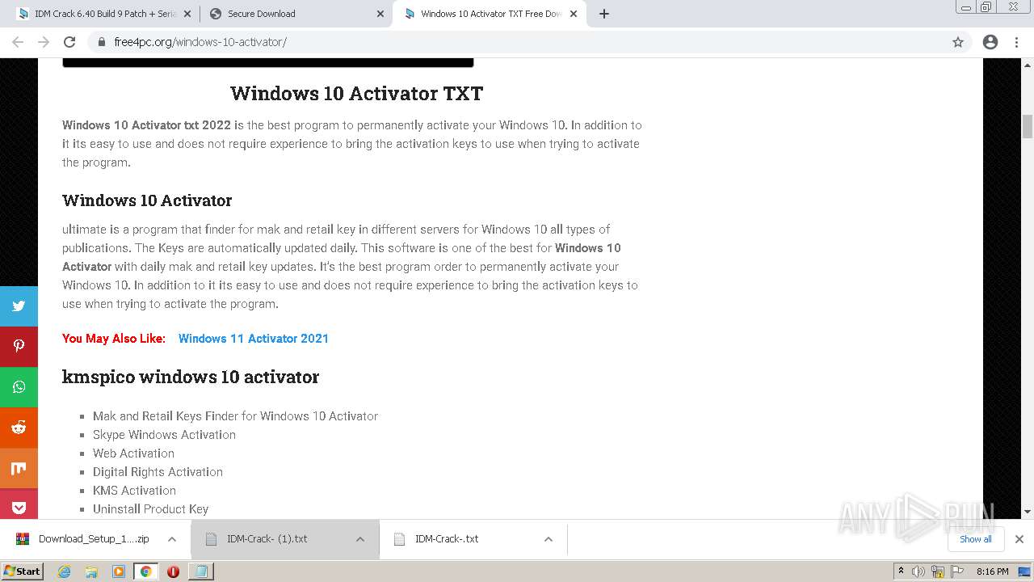This screenshot has width=1034, height=582.
Task: Click the taskbar clock showing 8:16 PM
Action: (x=992, y=571)
